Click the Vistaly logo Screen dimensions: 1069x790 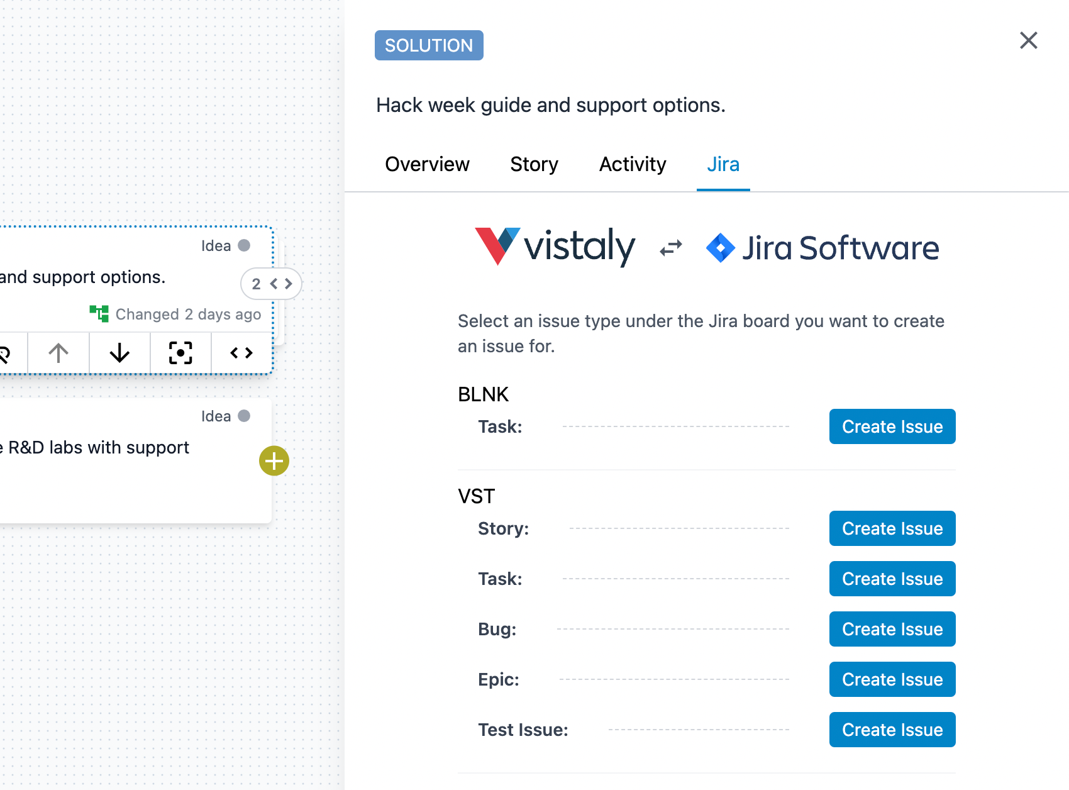[555, 247]
